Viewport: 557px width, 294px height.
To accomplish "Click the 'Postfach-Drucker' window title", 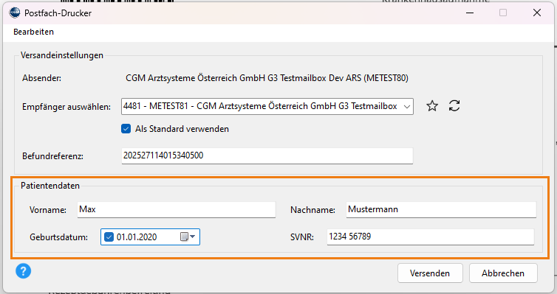I will pos(58,13).
